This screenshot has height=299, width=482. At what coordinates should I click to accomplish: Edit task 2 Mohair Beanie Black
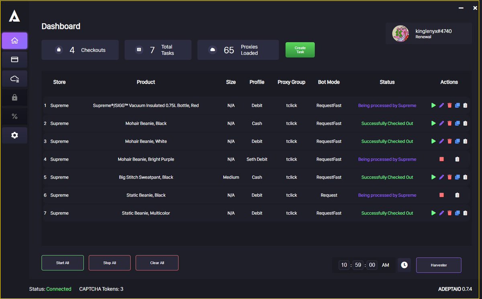tap(441, 123)
